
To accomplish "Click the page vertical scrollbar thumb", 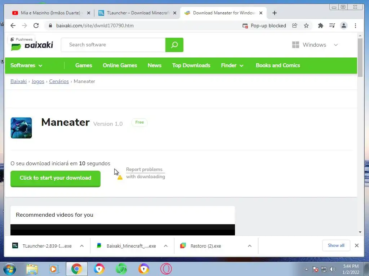I will [x=360, y=57].
